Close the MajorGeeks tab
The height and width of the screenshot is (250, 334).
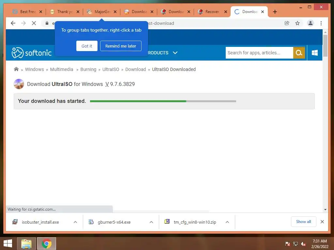[115, 12]
